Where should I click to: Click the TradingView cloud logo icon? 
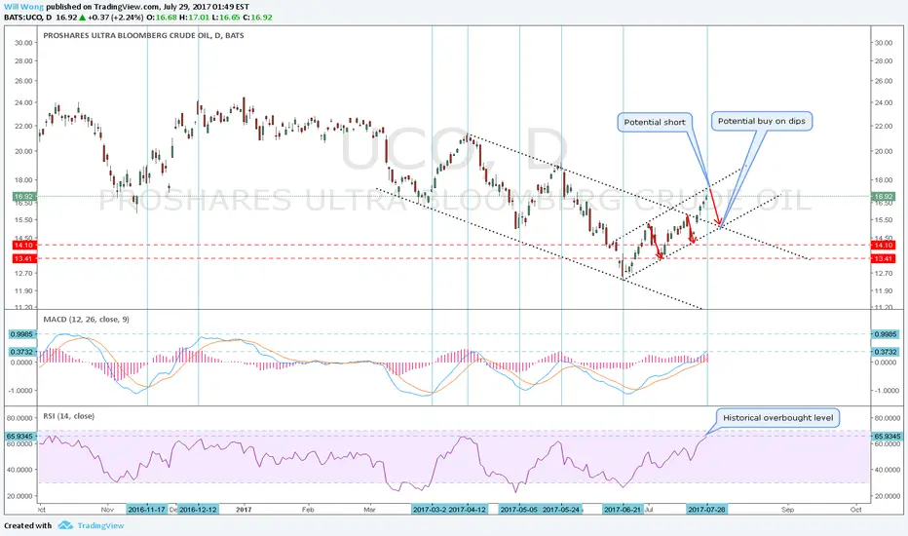click(65, 525)
